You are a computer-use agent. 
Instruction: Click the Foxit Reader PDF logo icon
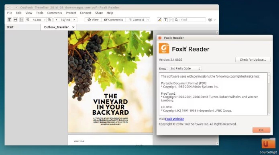[164, 48]
